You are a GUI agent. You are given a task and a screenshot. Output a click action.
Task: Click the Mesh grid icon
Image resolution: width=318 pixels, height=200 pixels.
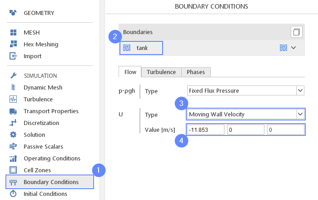(x=13, y=32)
